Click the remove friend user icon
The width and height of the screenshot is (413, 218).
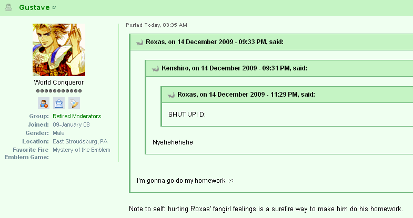(44, 103)
